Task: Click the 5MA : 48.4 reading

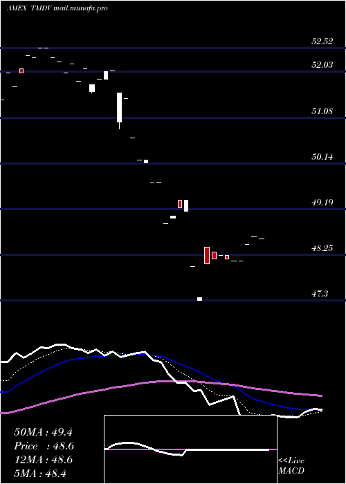Action: pos(40,473)
